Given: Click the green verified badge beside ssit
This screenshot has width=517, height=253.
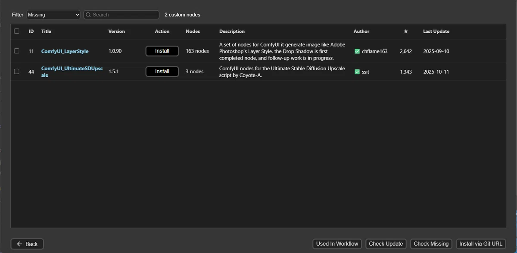Looking at the screenshot, I should coord(357,72).
